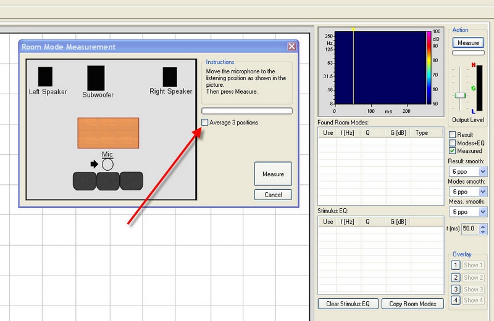Click the Mic circle icon
The width and height of the screenshot is (494, 321).
pos(107,165)
